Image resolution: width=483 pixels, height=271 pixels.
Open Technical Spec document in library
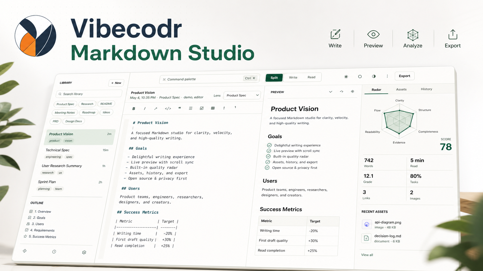(77, 153)
